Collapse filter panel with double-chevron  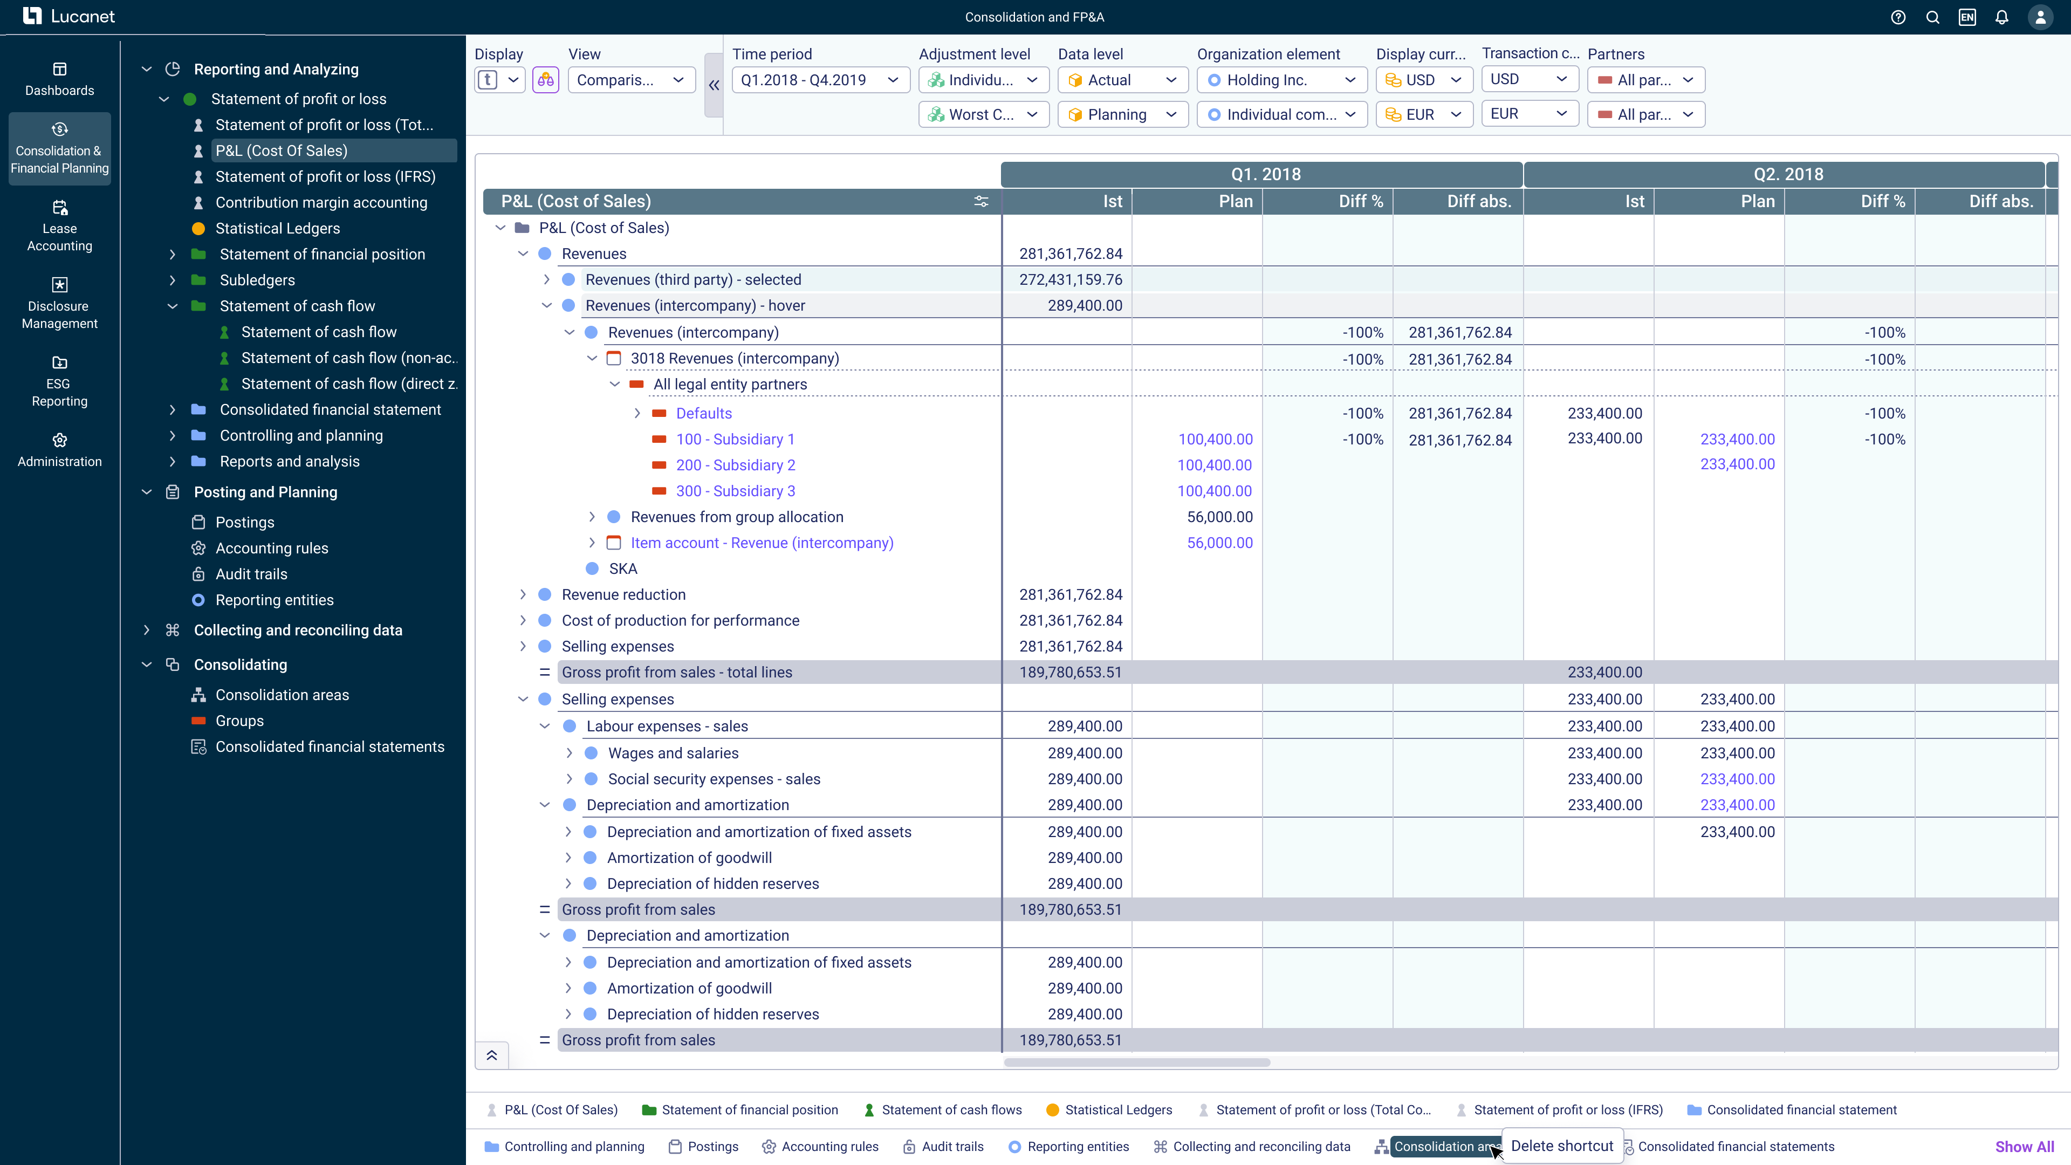713,85
